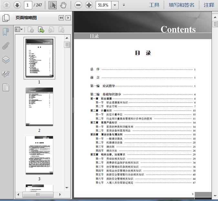Image resolution: width=218 pixels, height=201 pixels.
Task: Go to previous page with up arrow
Action: point(6,5)
